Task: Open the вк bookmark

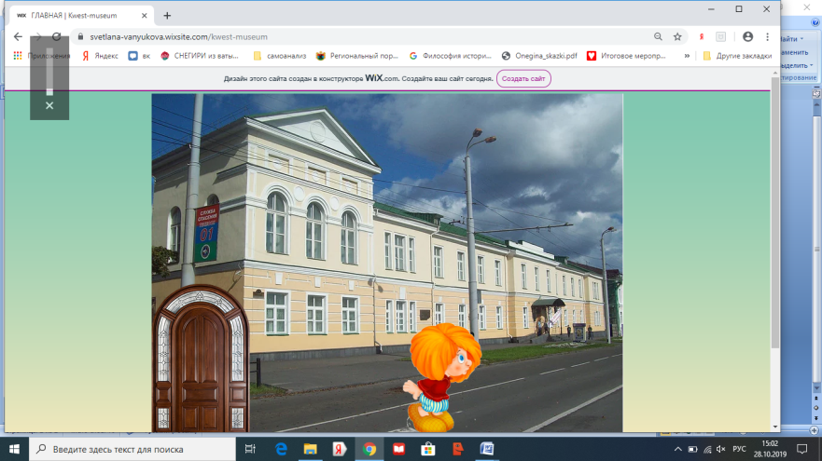Action: tap(139, 56)
